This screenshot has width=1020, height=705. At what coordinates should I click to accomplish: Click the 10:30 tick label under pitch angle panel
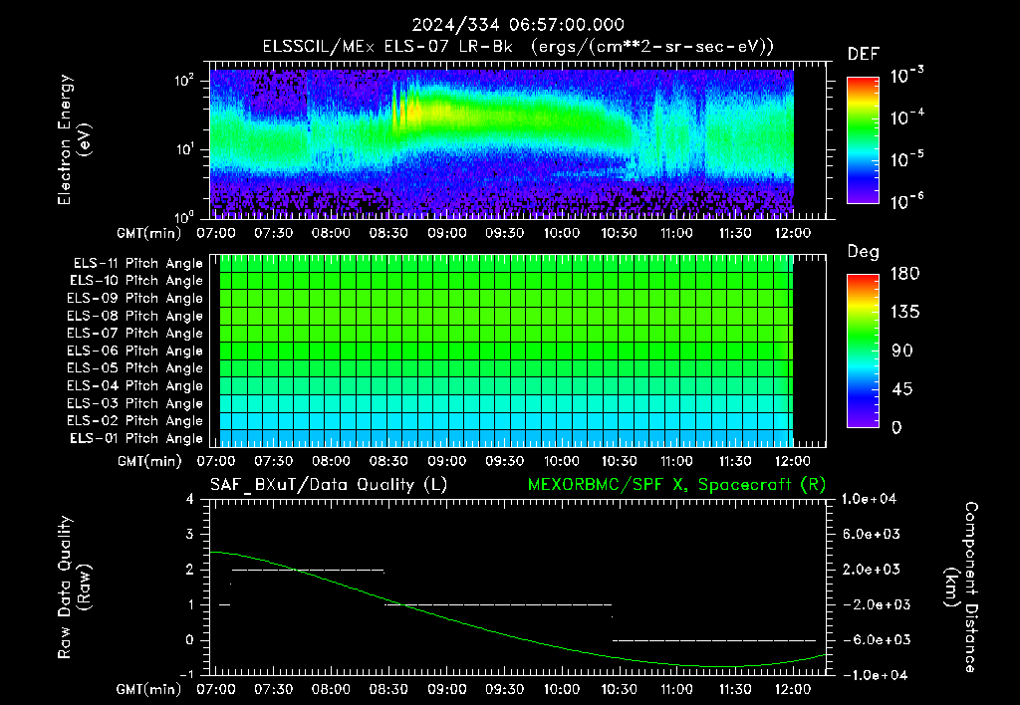click(x=619, y=462)
